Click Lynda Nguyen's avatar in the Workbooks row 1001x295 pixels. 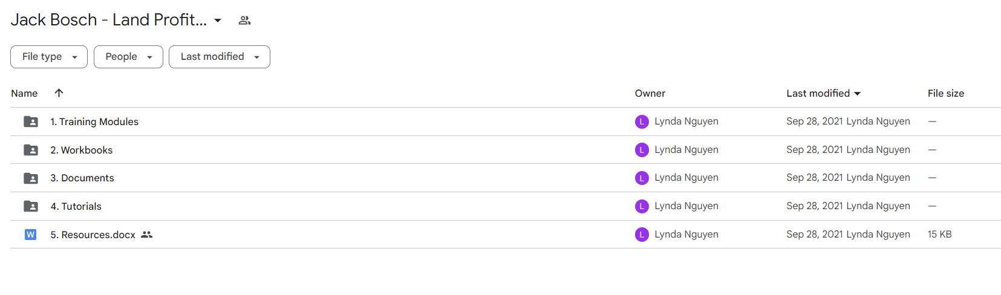pyautogui.click(x=642, y=150)
